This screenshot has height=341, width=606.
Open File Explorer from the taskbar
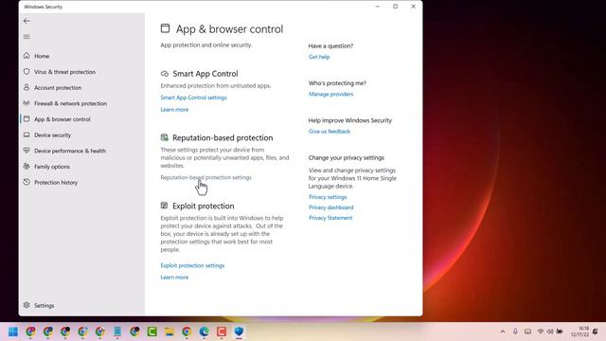[x=169, y=332]
